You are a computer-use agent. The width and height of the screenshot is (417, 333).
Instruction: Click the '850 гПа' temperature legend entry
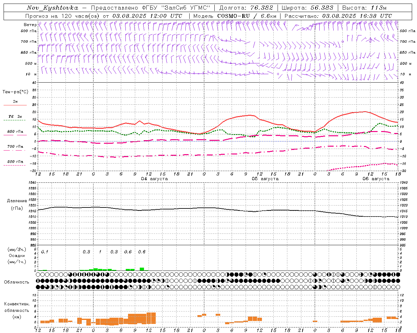(x=15, y=132)
